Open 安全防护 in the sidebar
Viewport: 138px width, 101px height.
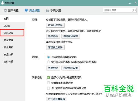click(13, 55)
